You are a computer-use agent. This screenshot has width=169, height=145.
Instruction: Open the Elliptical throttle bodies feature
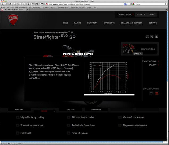83,117
